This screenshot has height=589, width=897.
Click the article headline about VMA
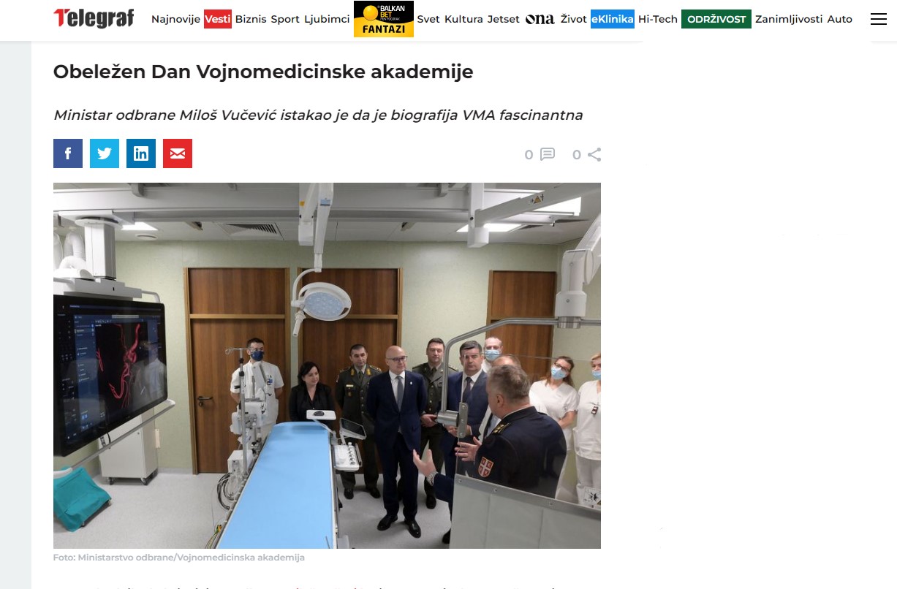(263, 72)
